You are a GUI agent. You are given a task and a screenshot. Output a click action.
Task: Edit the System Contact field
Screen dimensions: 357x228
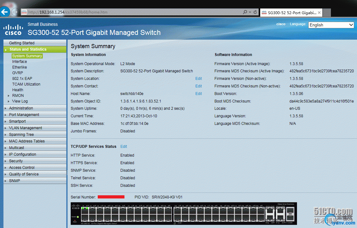(199, 86)
